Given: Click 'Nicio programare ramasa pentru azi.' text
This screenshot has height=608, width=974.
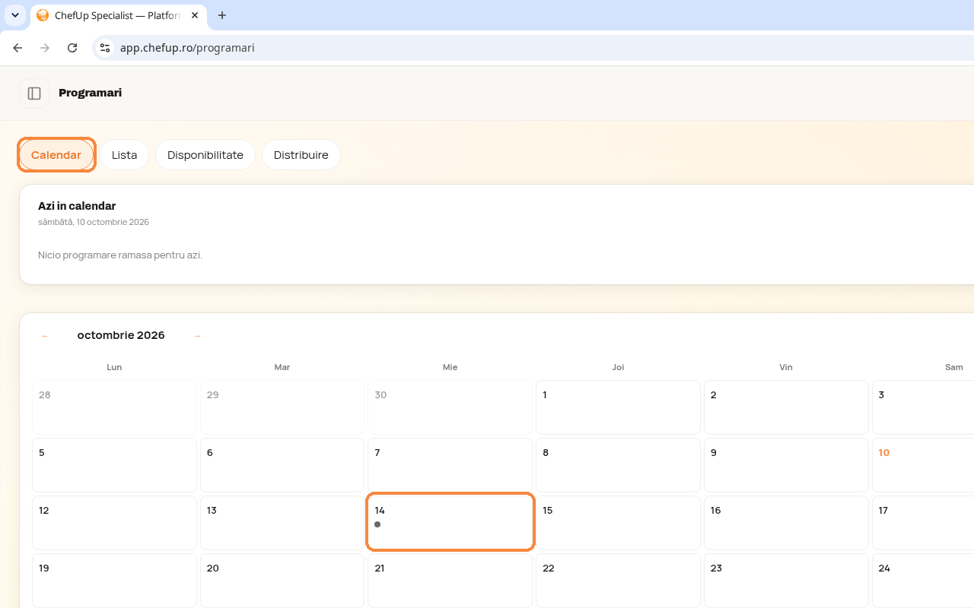Looking at the screenshot, I should pyautogui.click(x=120, y=255).
